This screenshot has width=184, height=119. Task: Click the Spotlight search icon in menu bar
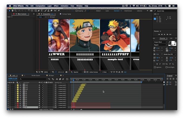point(165,6)
